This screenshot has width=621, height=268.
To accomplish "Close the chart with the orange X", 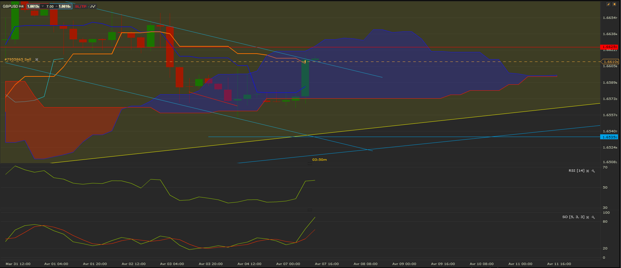I will [614, 4].
